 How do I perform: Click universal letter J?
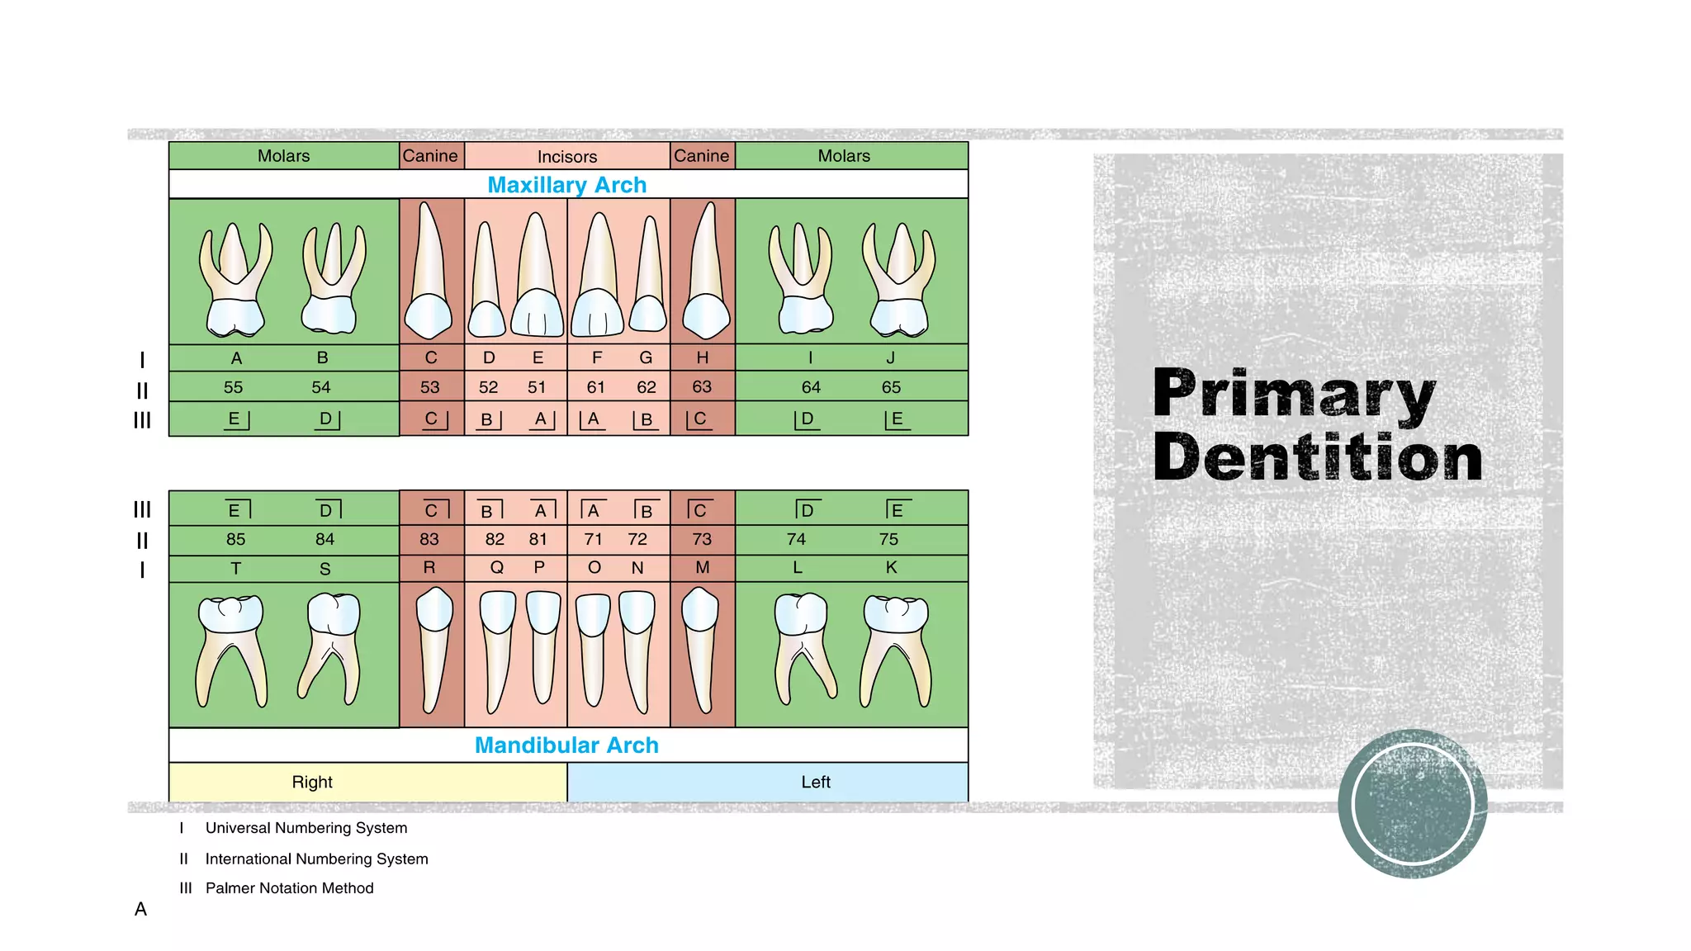point(891,357)
